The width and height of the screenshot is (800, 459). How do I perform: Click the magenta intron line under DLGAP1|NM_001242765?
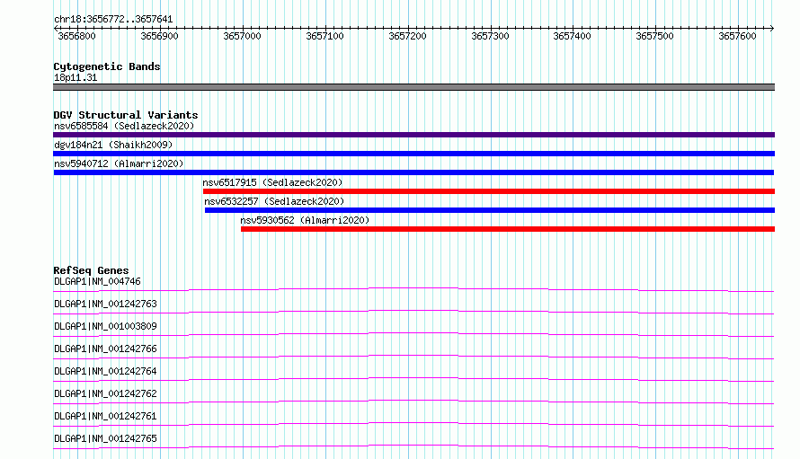click(413, 446)
